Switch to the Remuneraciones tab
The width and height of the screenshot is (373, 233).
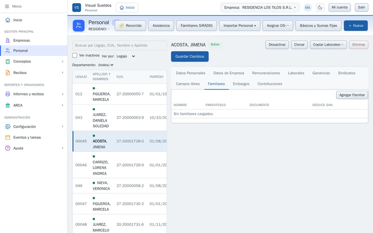click(266, 73)
